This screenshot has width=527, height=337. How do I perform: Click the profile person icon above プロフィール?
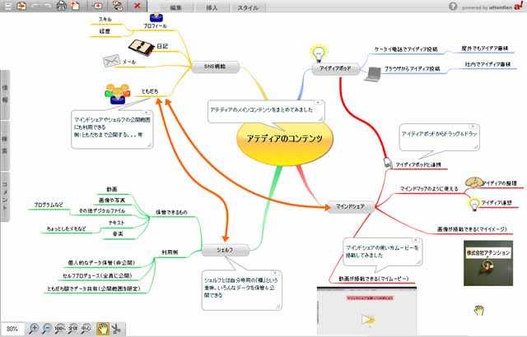[x=156, y=16]
